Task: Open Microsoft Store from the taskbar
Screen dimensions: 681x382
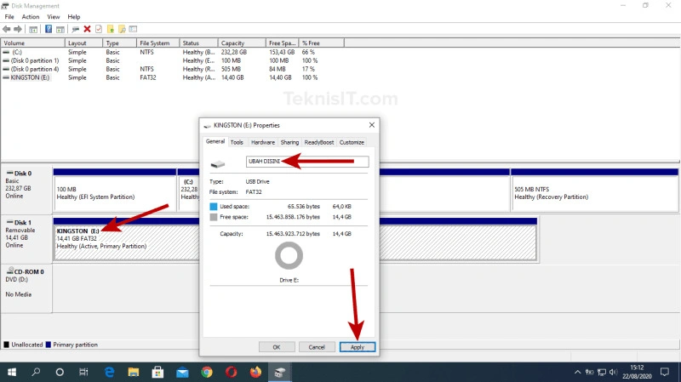Action: 157,373
